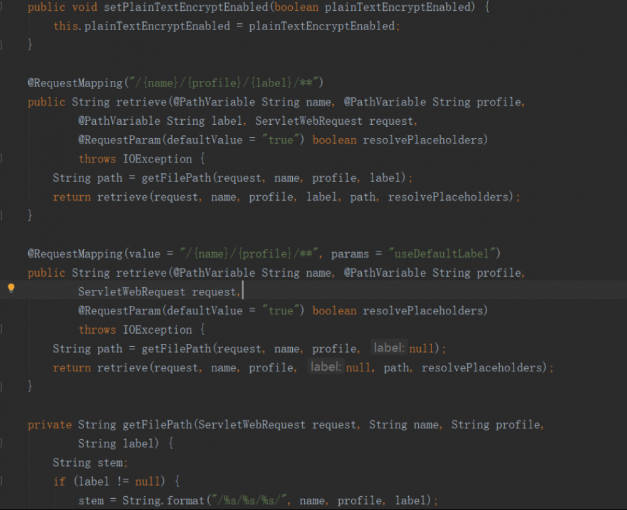The width and height of the screenshot is (627, 510).
Task: Click the fold icon beside the if label block
Action: click(4, 481)
